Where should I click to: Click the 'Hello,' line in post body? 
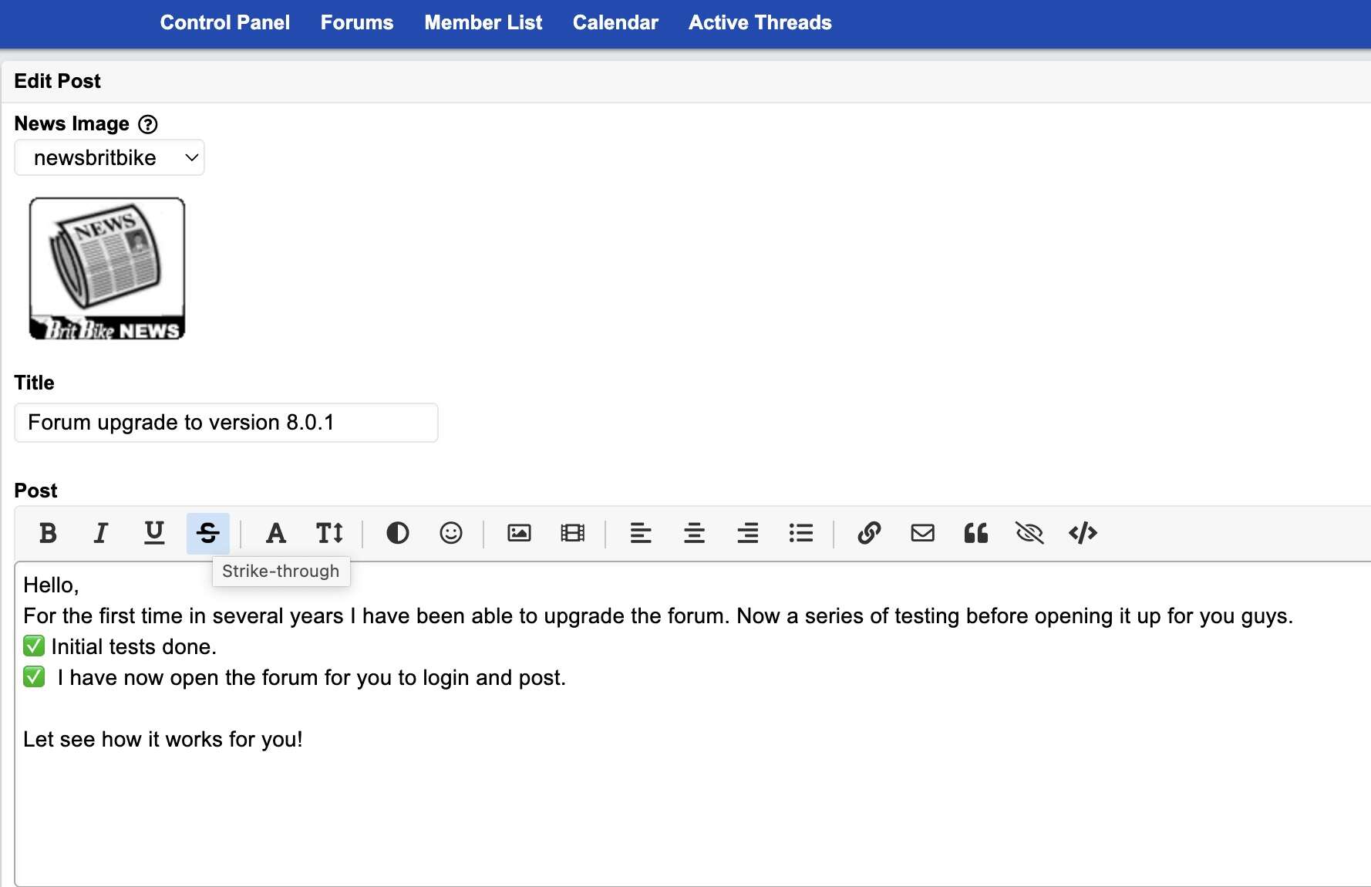point(51,585)
